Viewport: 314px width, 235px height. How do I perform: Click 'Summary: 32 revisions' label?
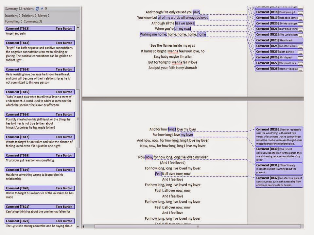click(19, 8)
